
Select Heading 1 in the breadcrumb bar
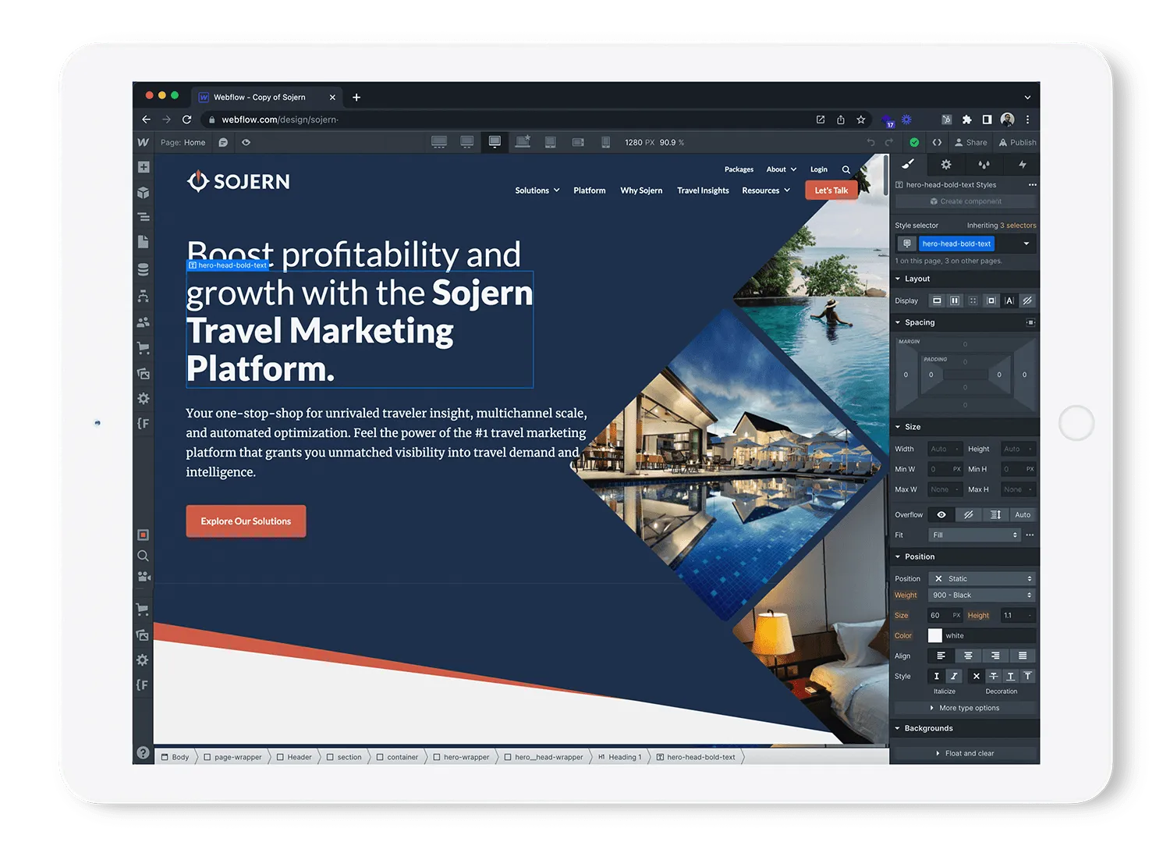tap(620, 757)
